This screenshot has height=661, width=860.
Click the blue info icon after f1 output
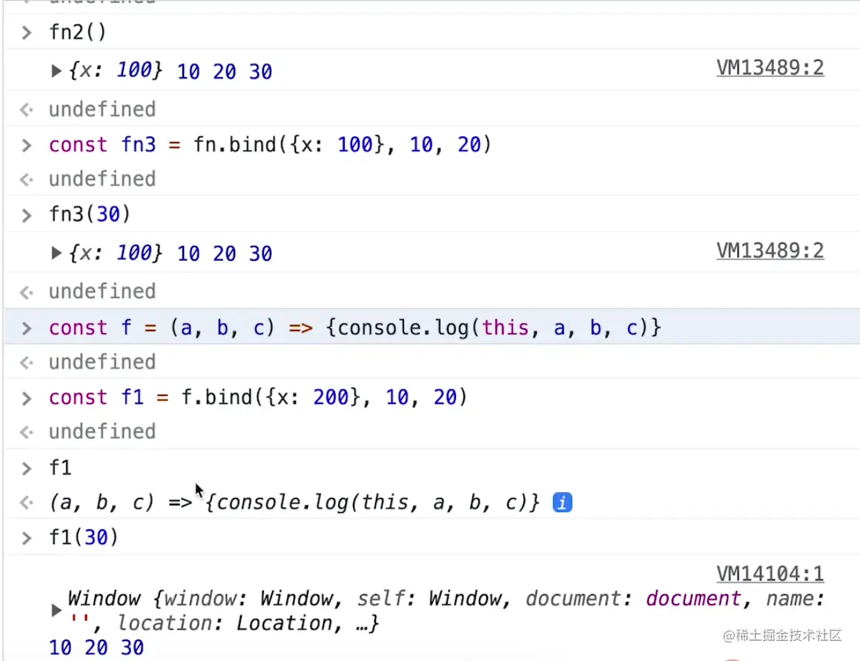[x=562, y=502]
